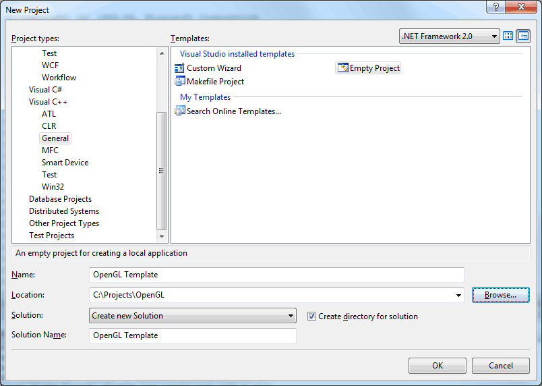
Task: Select Other Project Types
Action: point(64,223)
